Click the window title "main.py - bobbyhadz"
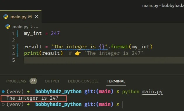 (163, 6)
